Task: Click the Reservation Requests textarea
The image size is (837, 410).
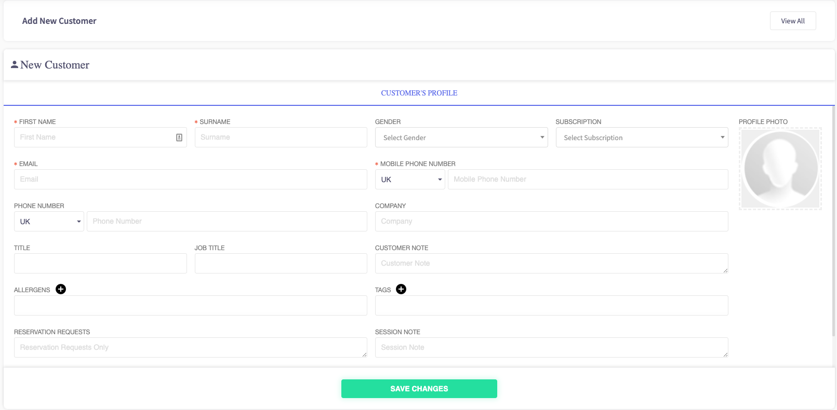Action: tap(191, 348)
